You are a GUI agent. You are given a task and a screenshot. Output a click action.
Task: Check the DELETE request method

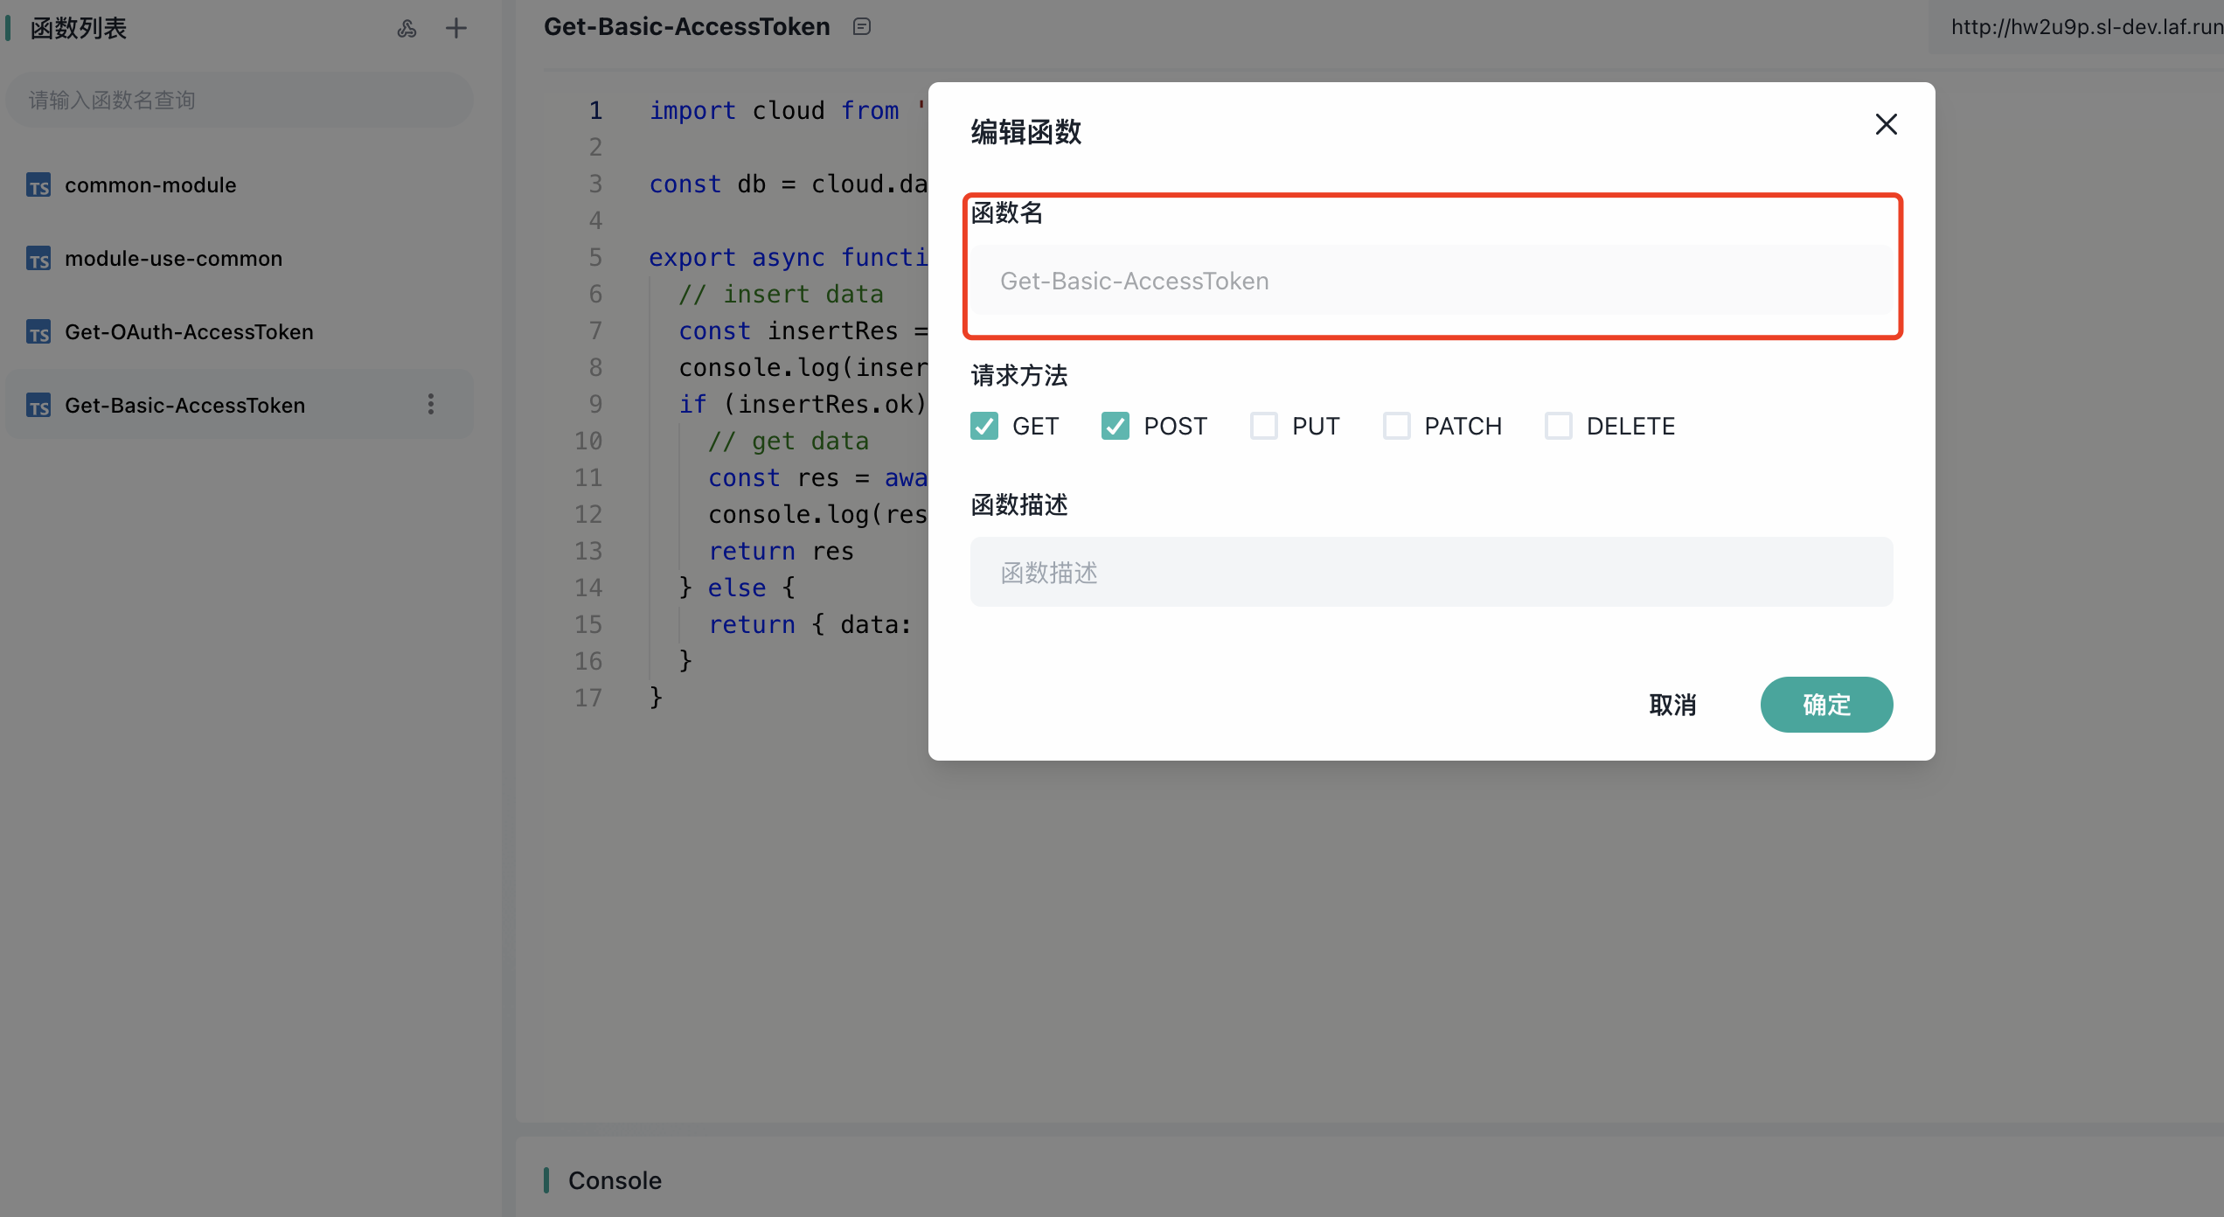tap(1559, 426)
